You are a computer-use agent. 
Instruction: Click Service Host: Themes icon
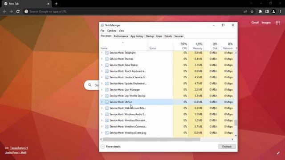click(x=107, y=59)
